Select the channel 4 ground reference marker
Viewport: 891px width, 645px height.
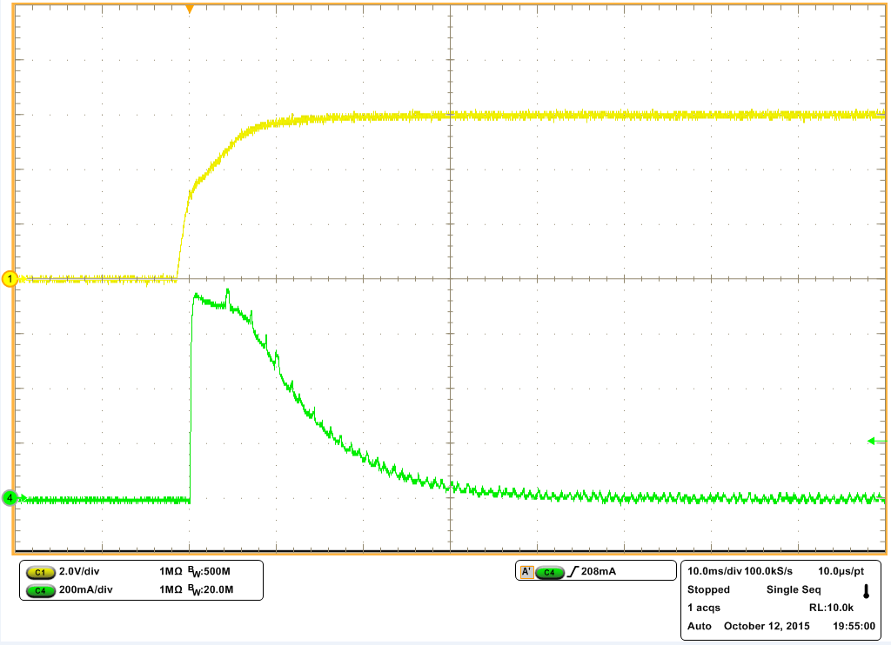(10, 498)
